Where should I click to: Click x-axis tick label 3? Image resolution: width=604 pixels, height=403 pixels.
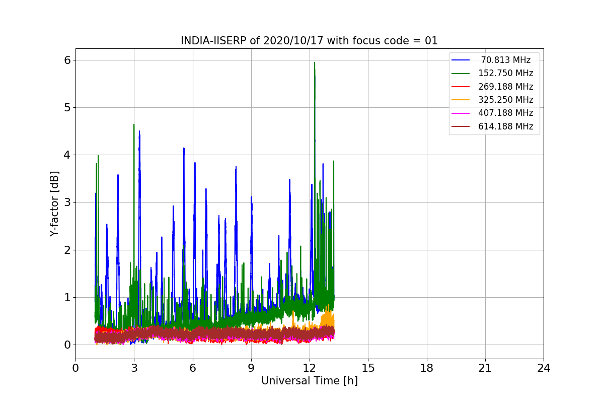134,368
